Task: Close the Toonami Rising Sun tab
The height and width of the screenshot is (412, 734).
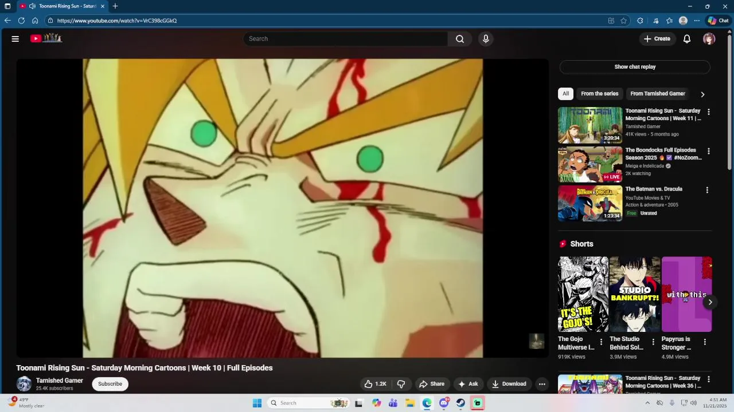Action: 103,6
